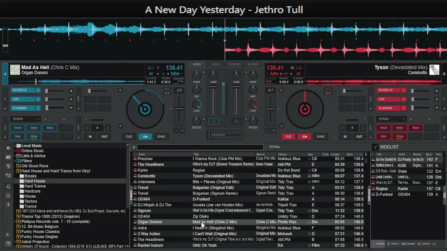This screenshot has width=447, height=251.
Task: Click the favorites star icon in browser sidebar
Action: tap(8, 148)
